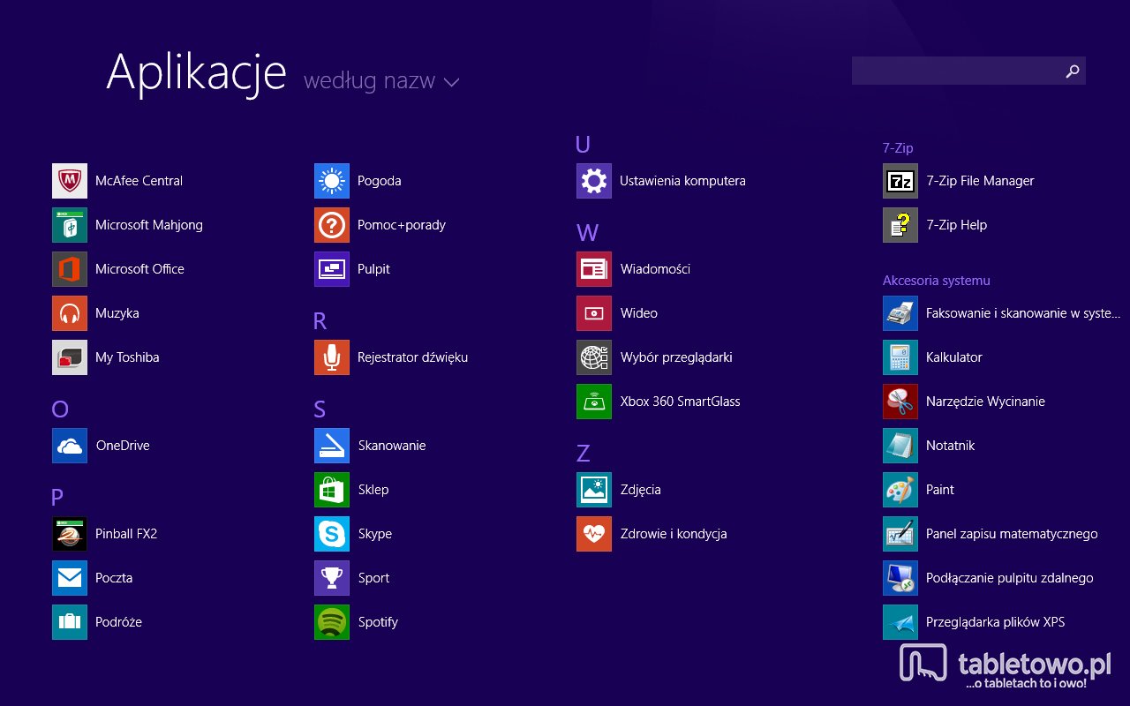Launch the Pogoda sun icon
1130x706 pixels.
(332, 181)
